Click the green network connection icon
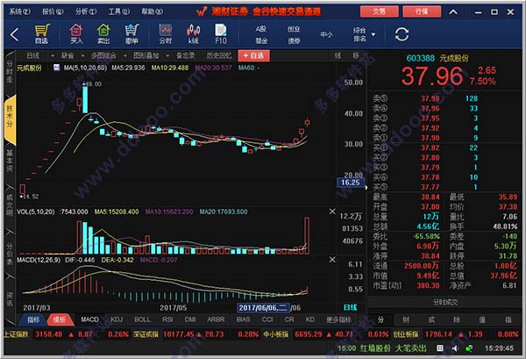 click(x=469, y=348)
